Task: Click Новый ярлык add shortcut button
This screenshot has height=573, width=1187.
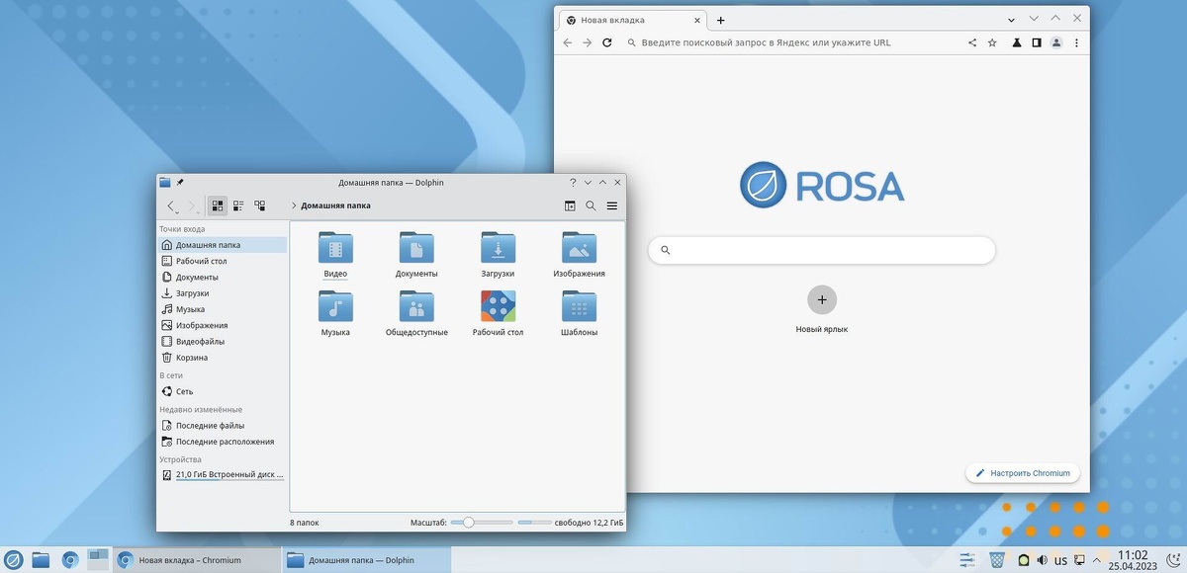Action: (822, 299)
